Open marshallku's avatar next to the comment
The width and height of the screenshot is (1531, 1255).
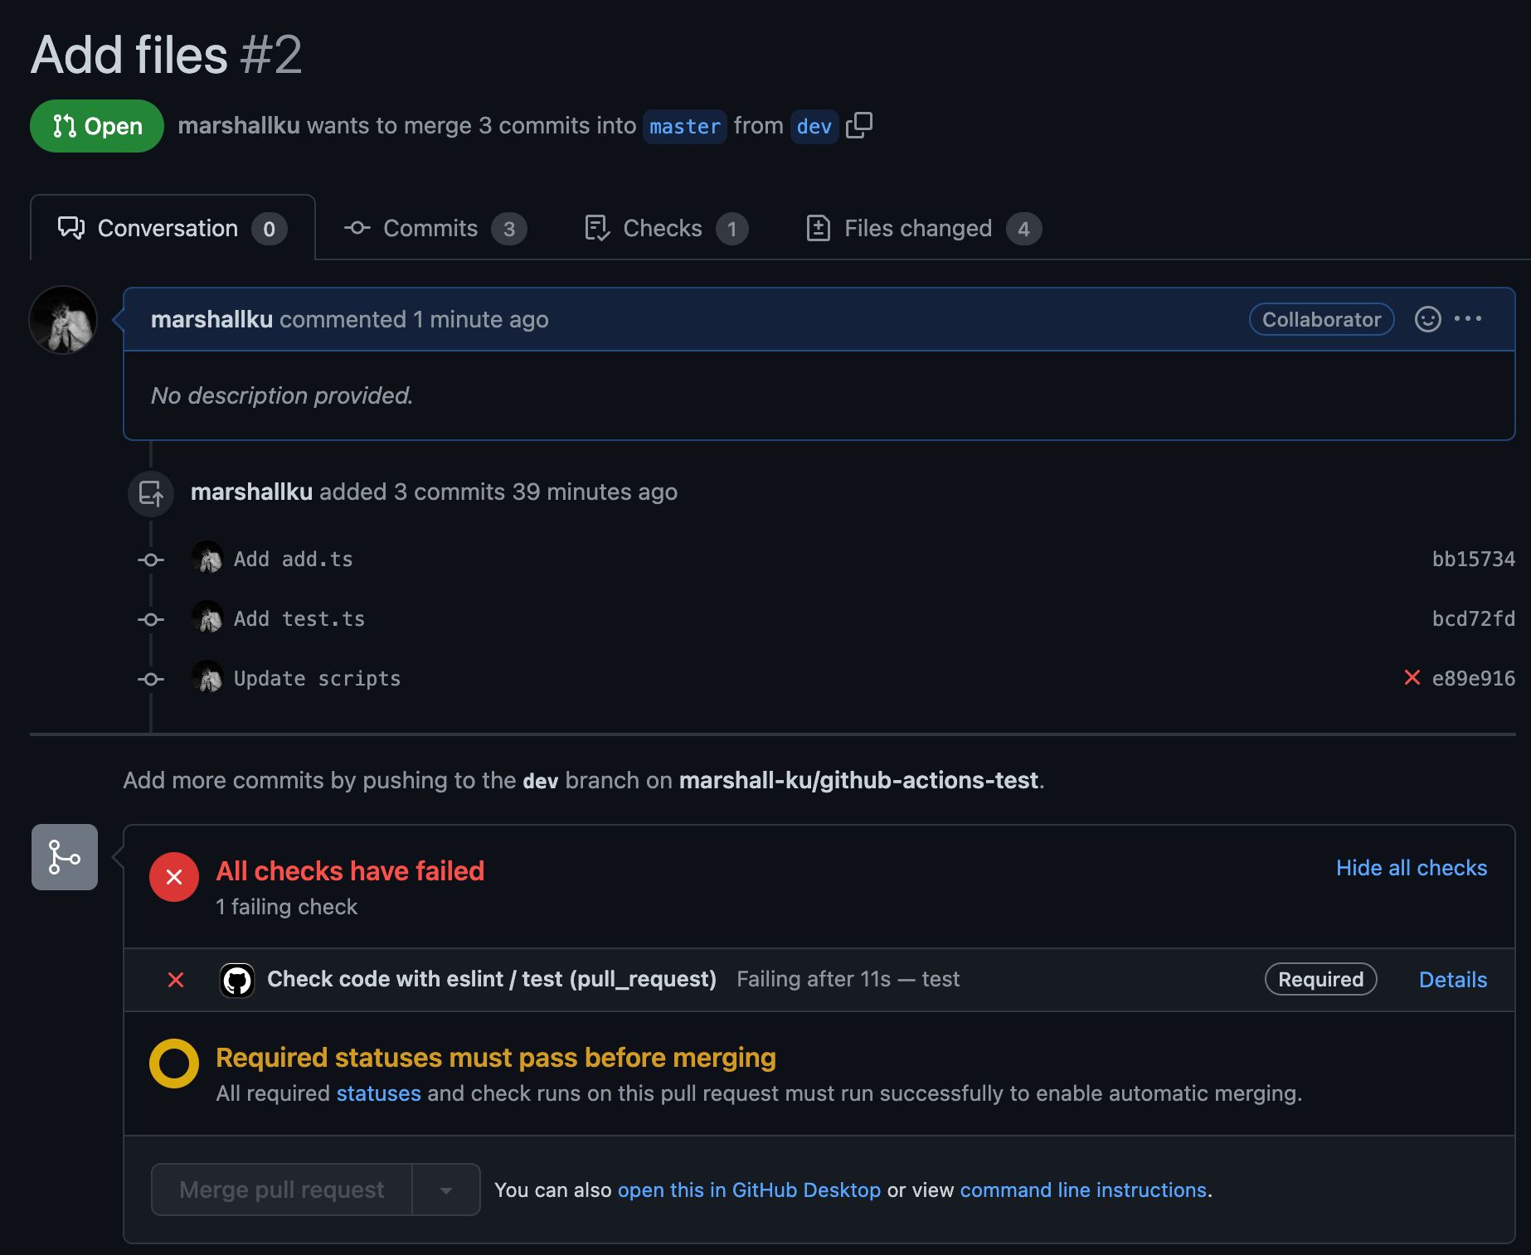tap(63, 320)
